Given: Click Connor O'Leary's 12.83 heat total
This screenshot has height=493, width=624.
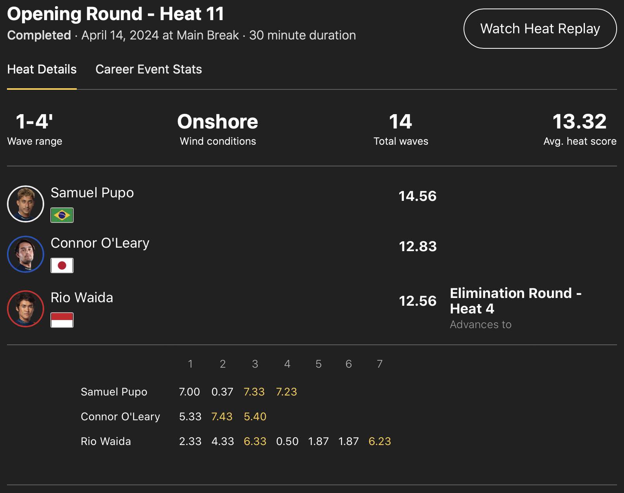Looking at the screenshot, I should pos(417,246).
